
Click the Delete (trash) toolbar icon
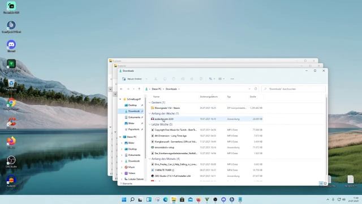[201, 79]
